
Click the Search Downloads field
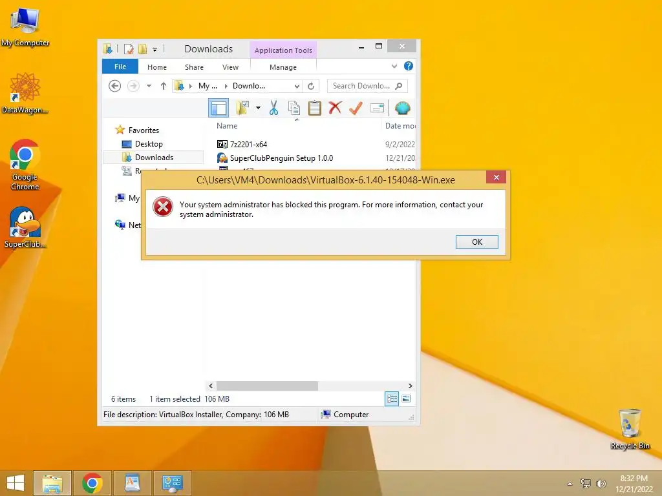point(367,86)
